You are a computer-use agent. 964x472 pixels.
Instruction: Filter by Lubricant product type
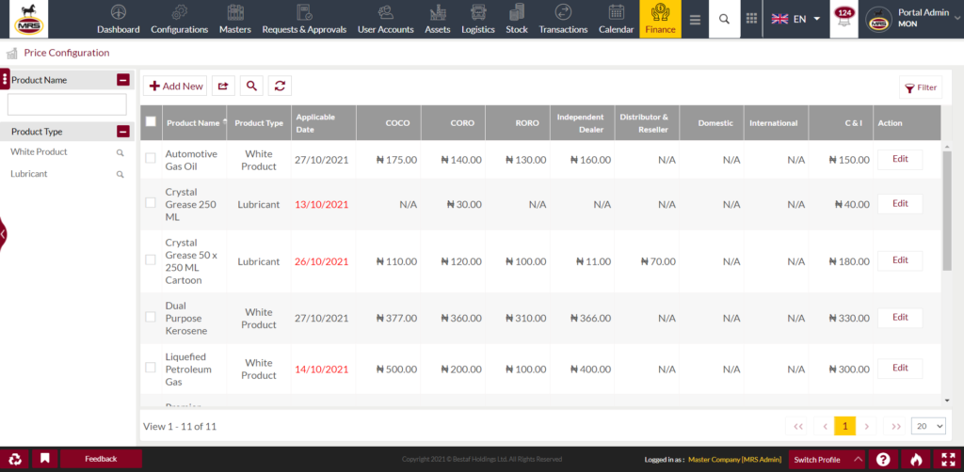(29, 174)
